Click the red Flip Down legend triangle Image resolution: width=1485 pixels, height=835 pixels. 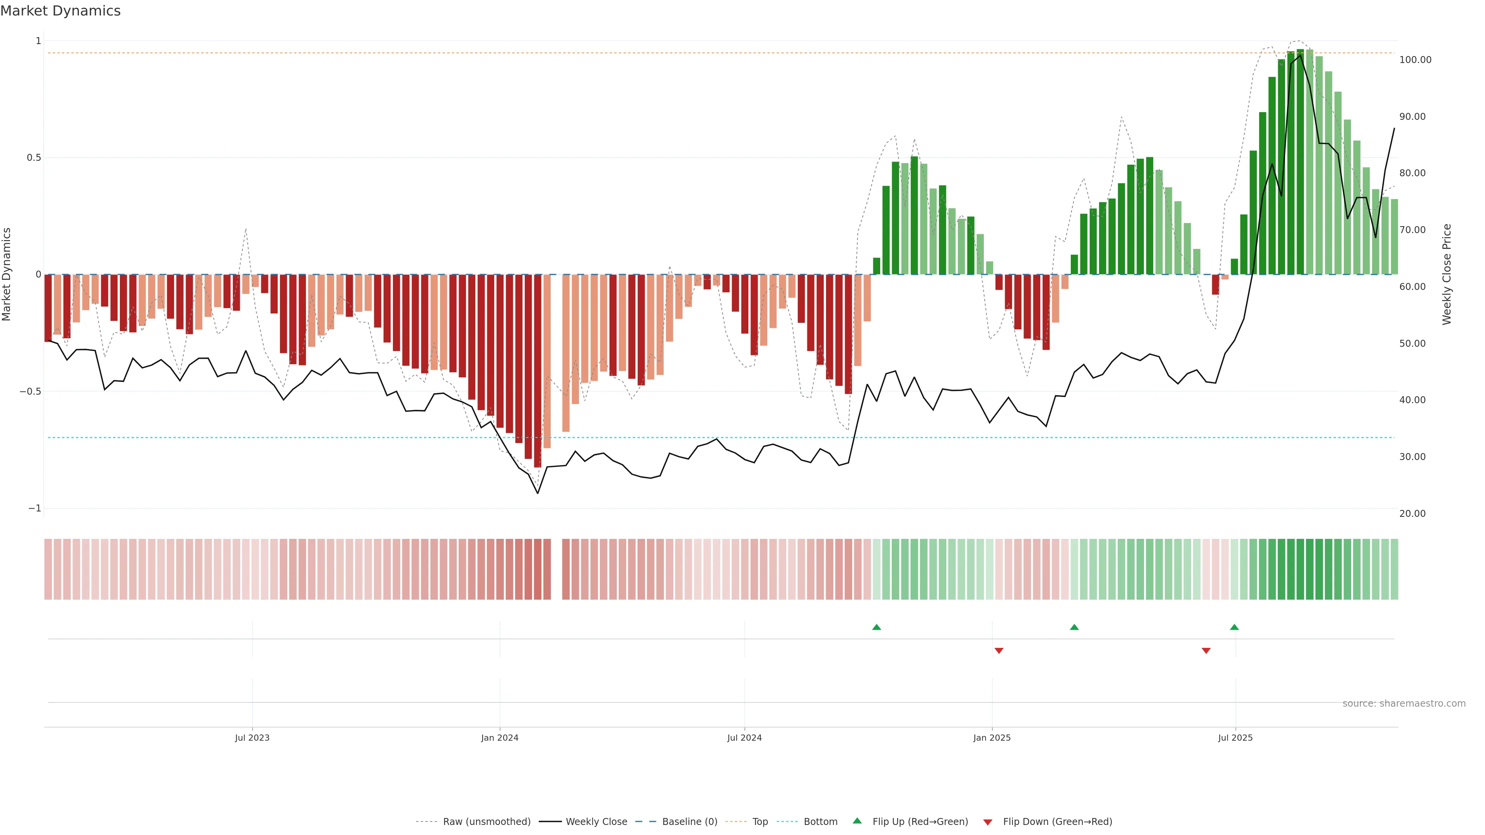coord(988,822)
